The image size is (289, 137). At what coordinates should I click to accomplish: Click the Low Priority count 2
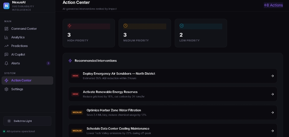pos(181,35)
